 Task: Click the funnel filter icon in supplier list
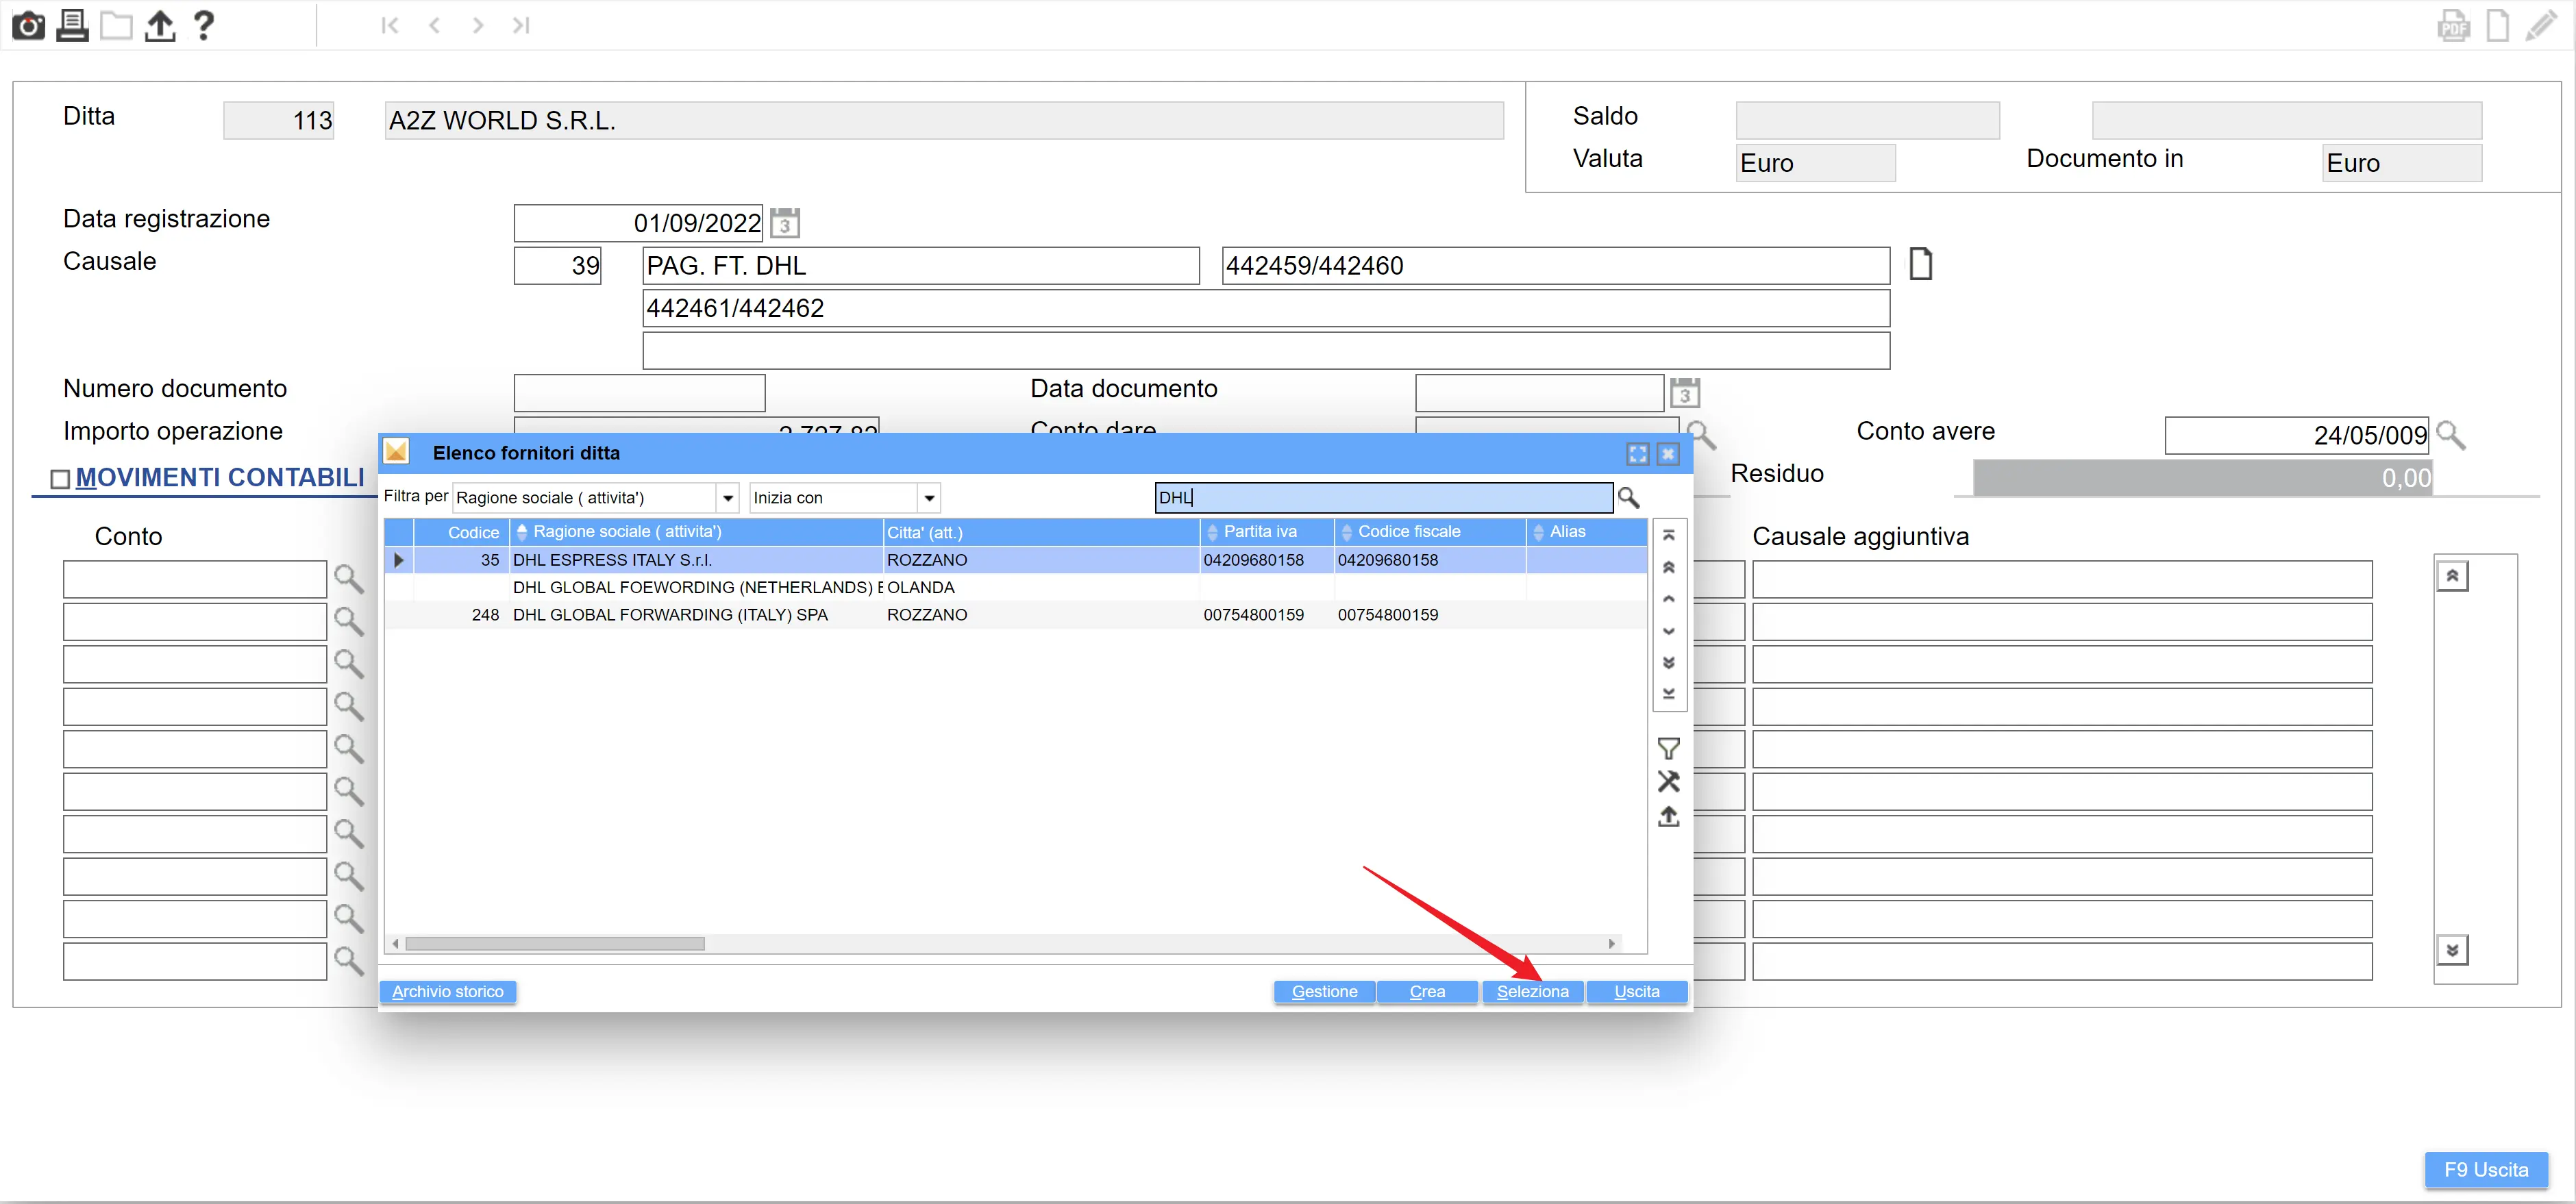[x=1668, y=748]
